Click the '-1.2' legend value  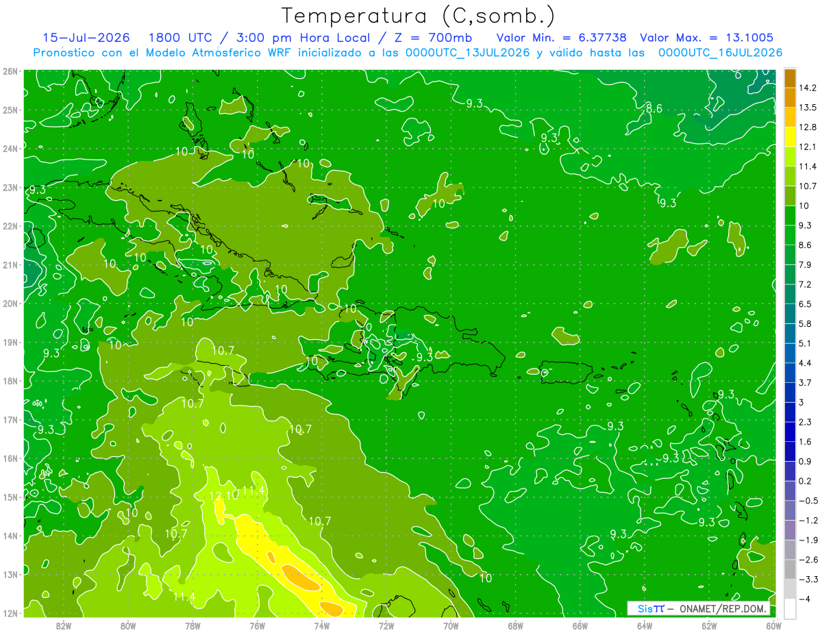pyautogui.click(x=808, y=520)
